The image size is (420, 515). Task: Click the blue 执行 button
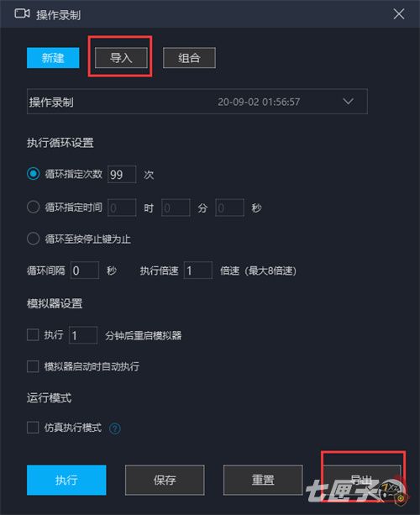(x=66, y=480)
